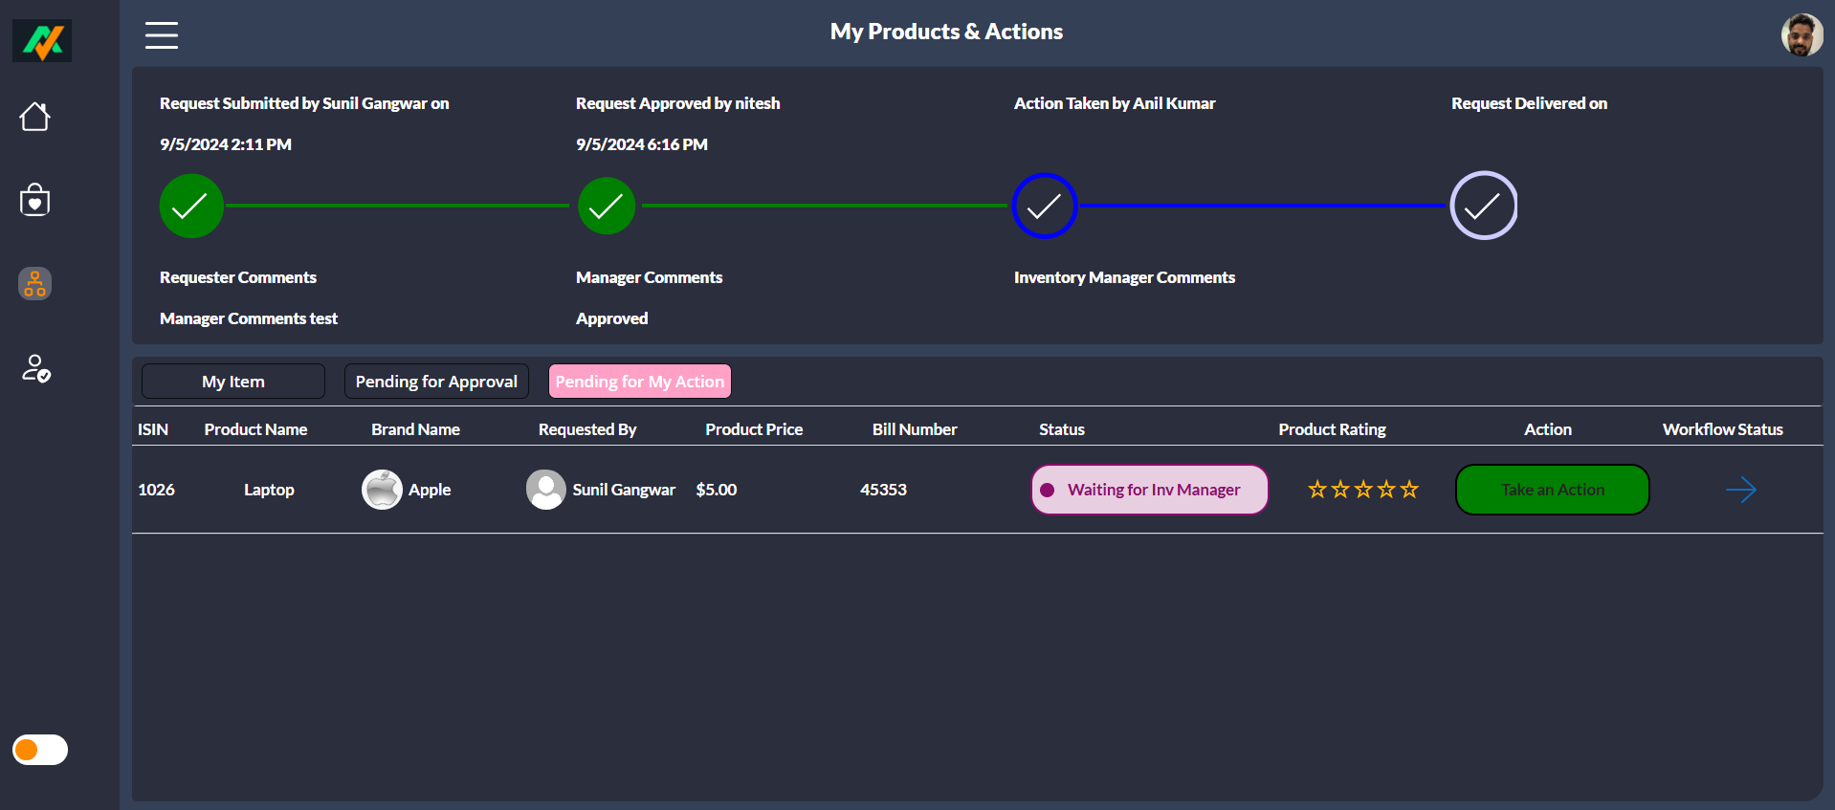Rate product with the fifth star

point(1409,490)
